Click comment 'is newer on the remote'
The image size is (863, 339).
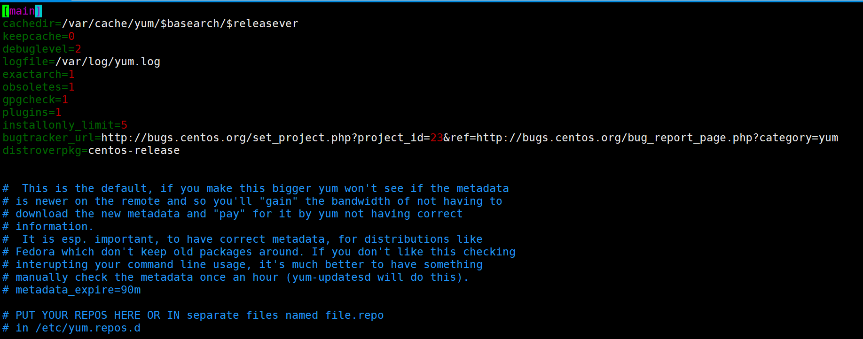point(252,201)
